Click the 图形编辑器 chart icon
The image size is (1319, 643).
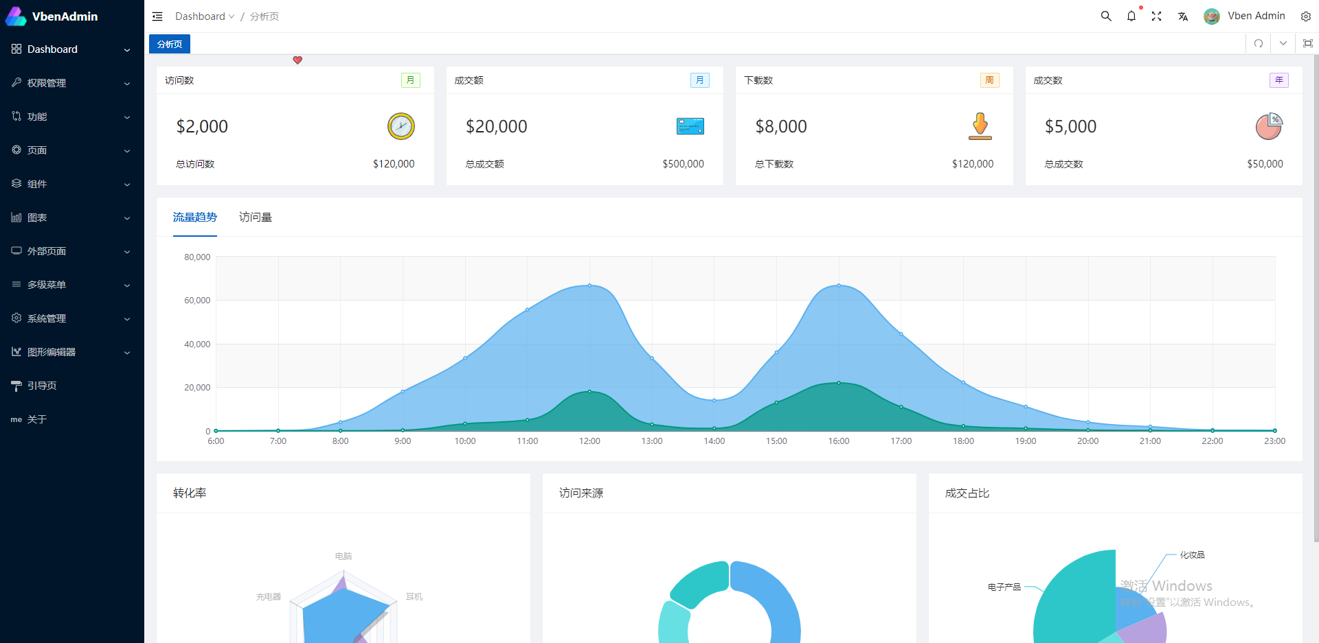click(16, 351)
